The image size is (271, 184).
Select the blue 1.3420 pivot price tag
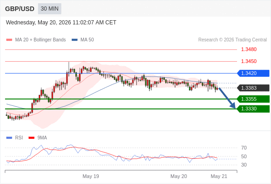253,73
